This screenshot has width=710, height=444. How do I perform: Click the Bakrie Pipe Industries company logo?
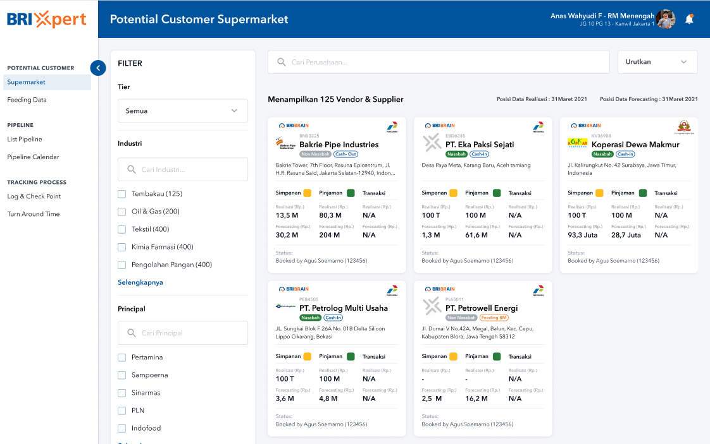point(285,143)
